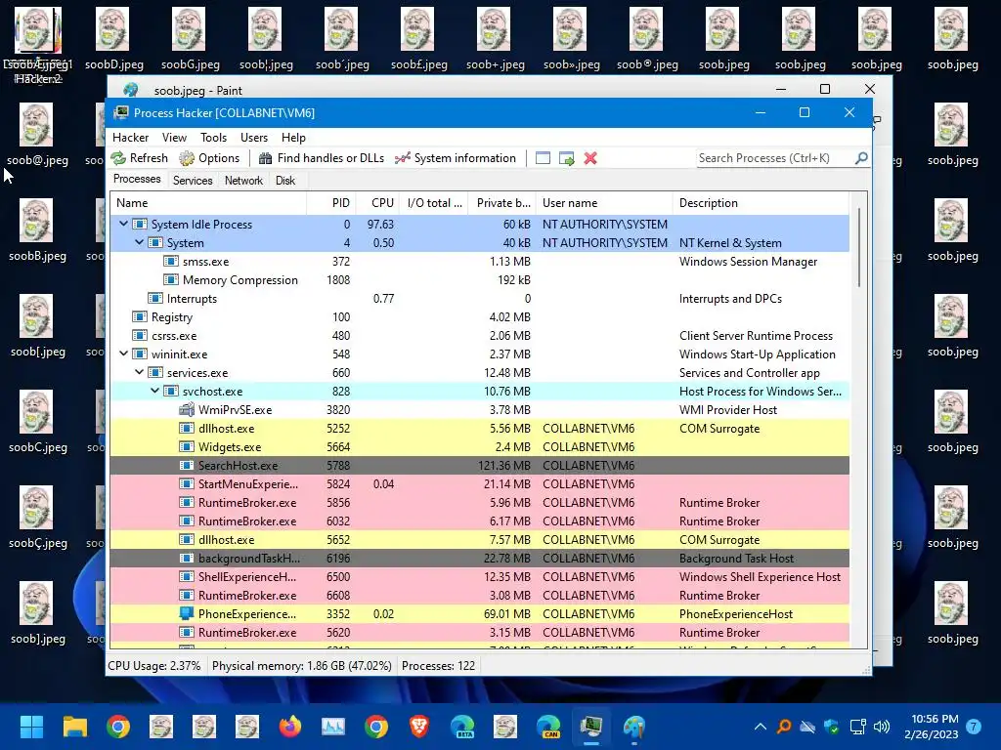Select the ShellExperienceH... process
Image resolution: width=1001 pixels, height=750 pixels.
479,576
